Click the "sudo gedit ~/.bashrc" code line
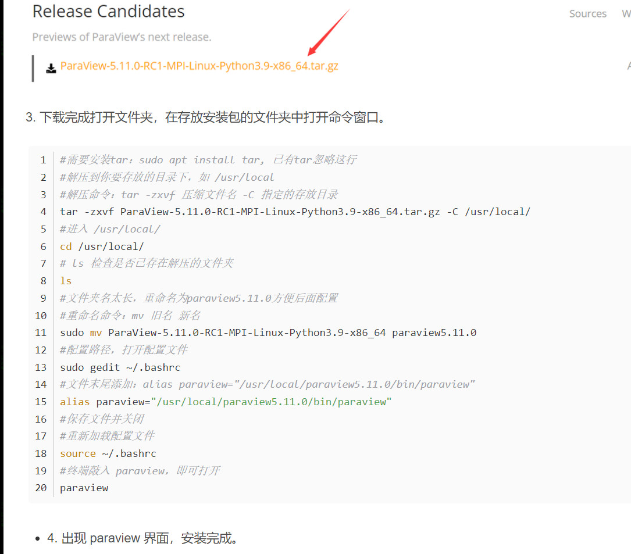 120,367
